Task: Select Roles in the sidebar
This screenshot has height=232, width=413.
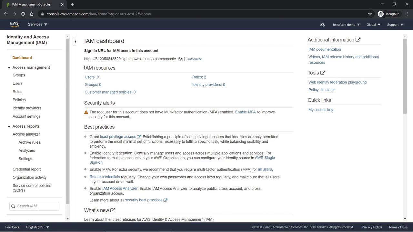Action: click(x=17, y=92)
